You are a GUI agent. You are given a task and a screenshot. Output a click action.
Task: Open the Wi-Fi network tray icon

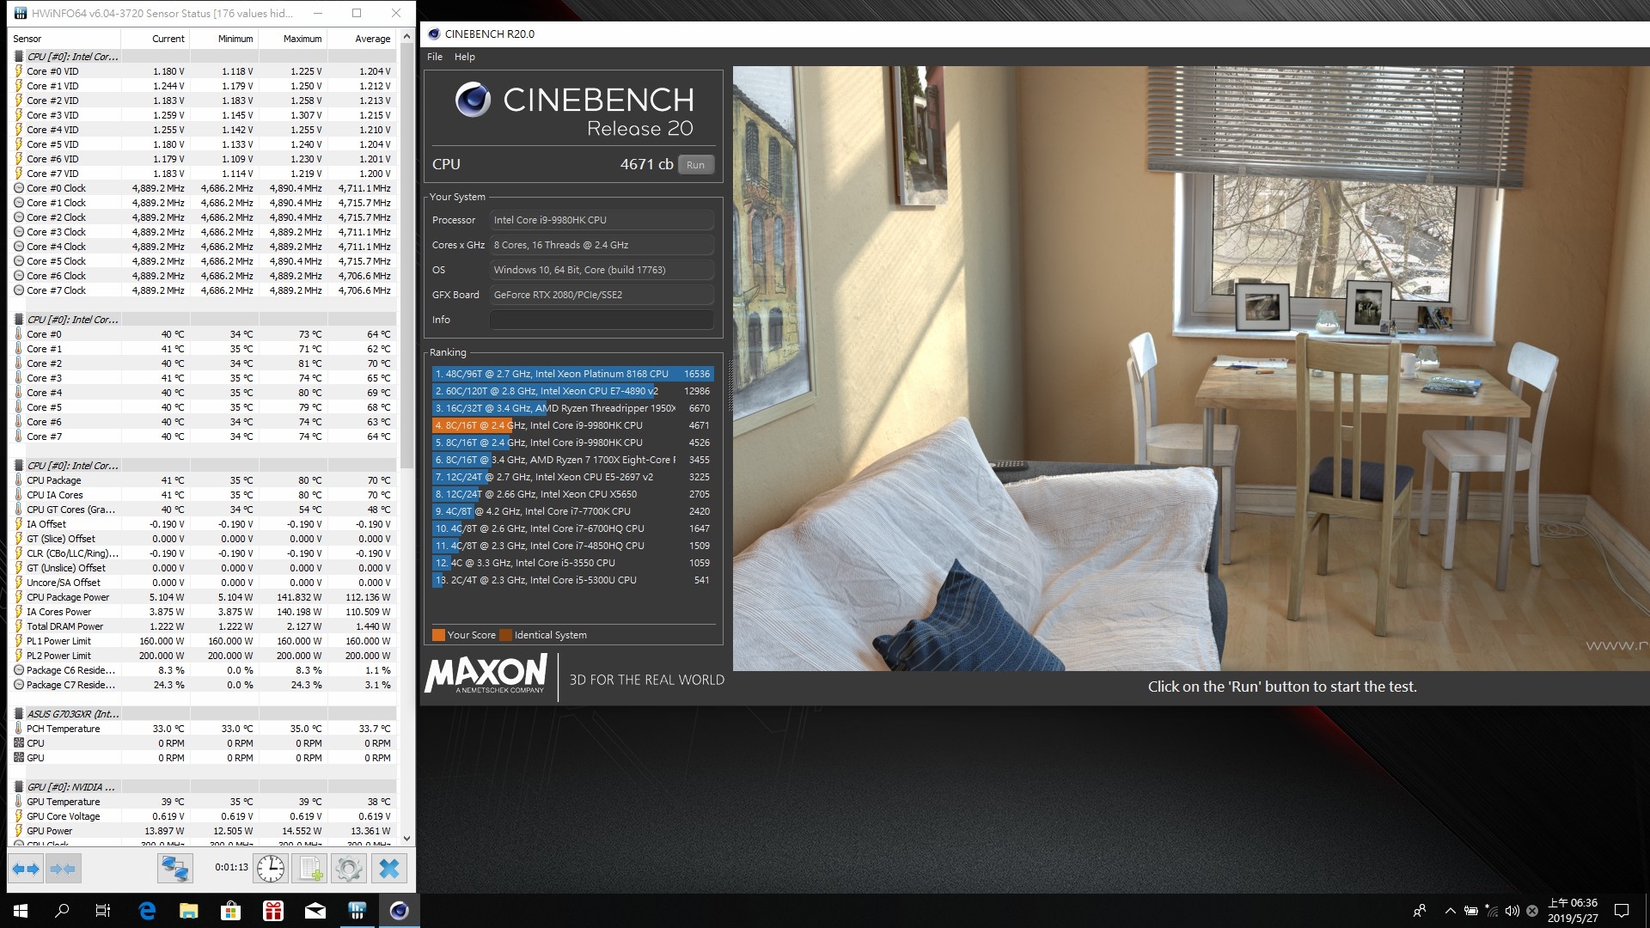tap(1492, 911)
